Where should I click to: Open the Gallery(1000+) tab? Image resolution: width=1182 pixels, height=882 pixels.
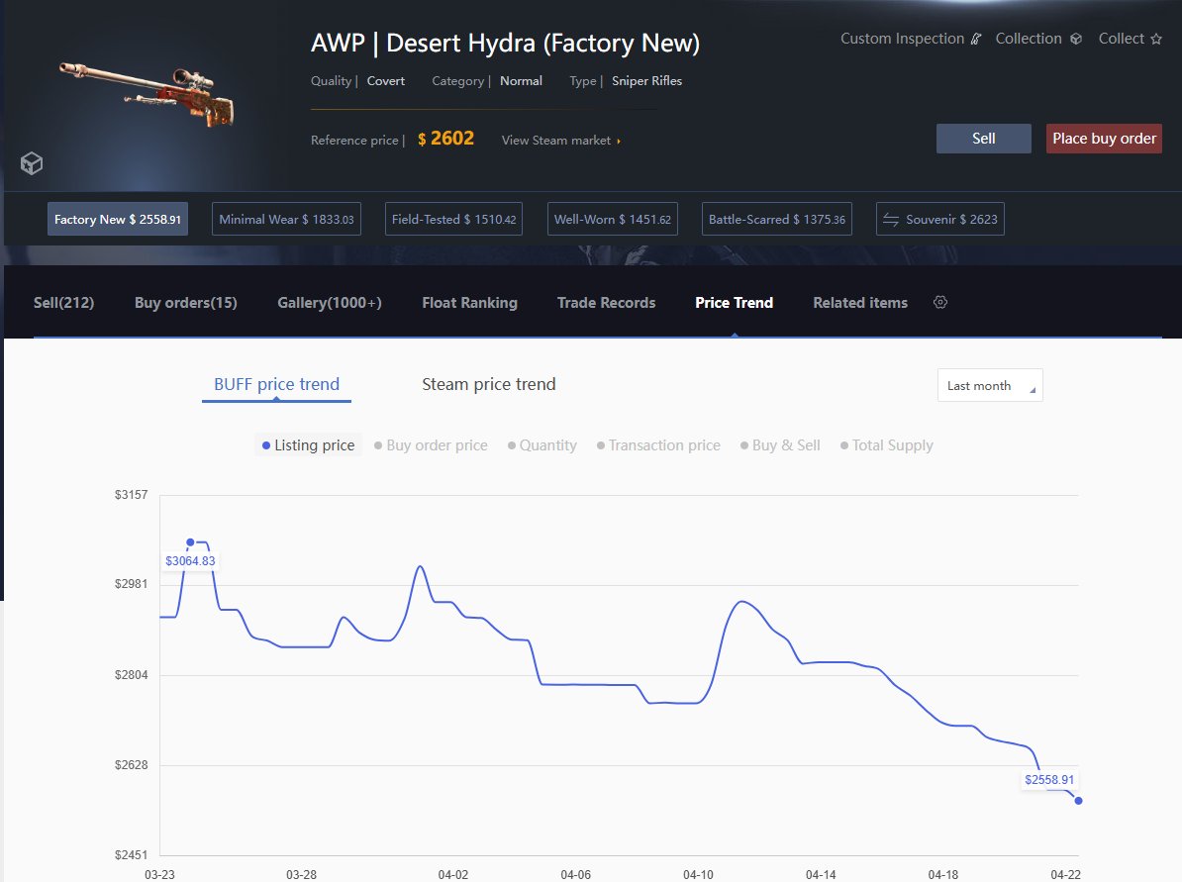coord(330,302)
